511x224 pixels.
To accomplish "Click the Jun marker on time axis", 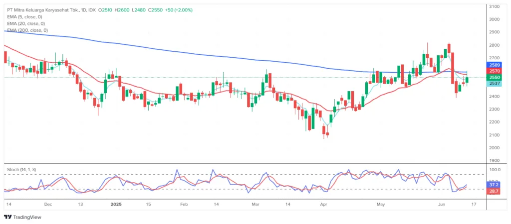I will (442, 205).
